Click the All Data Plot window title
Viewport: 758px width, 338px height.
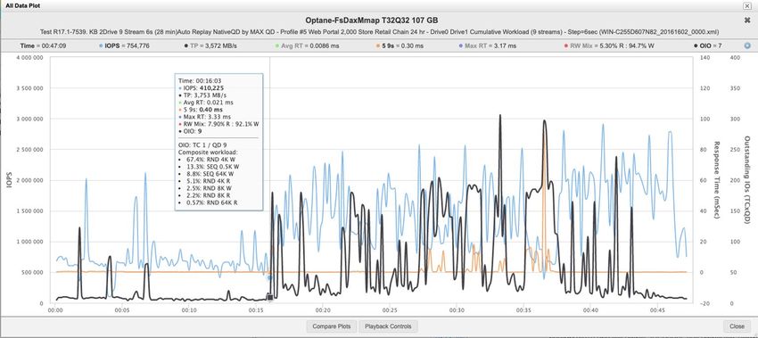[23, 6]
